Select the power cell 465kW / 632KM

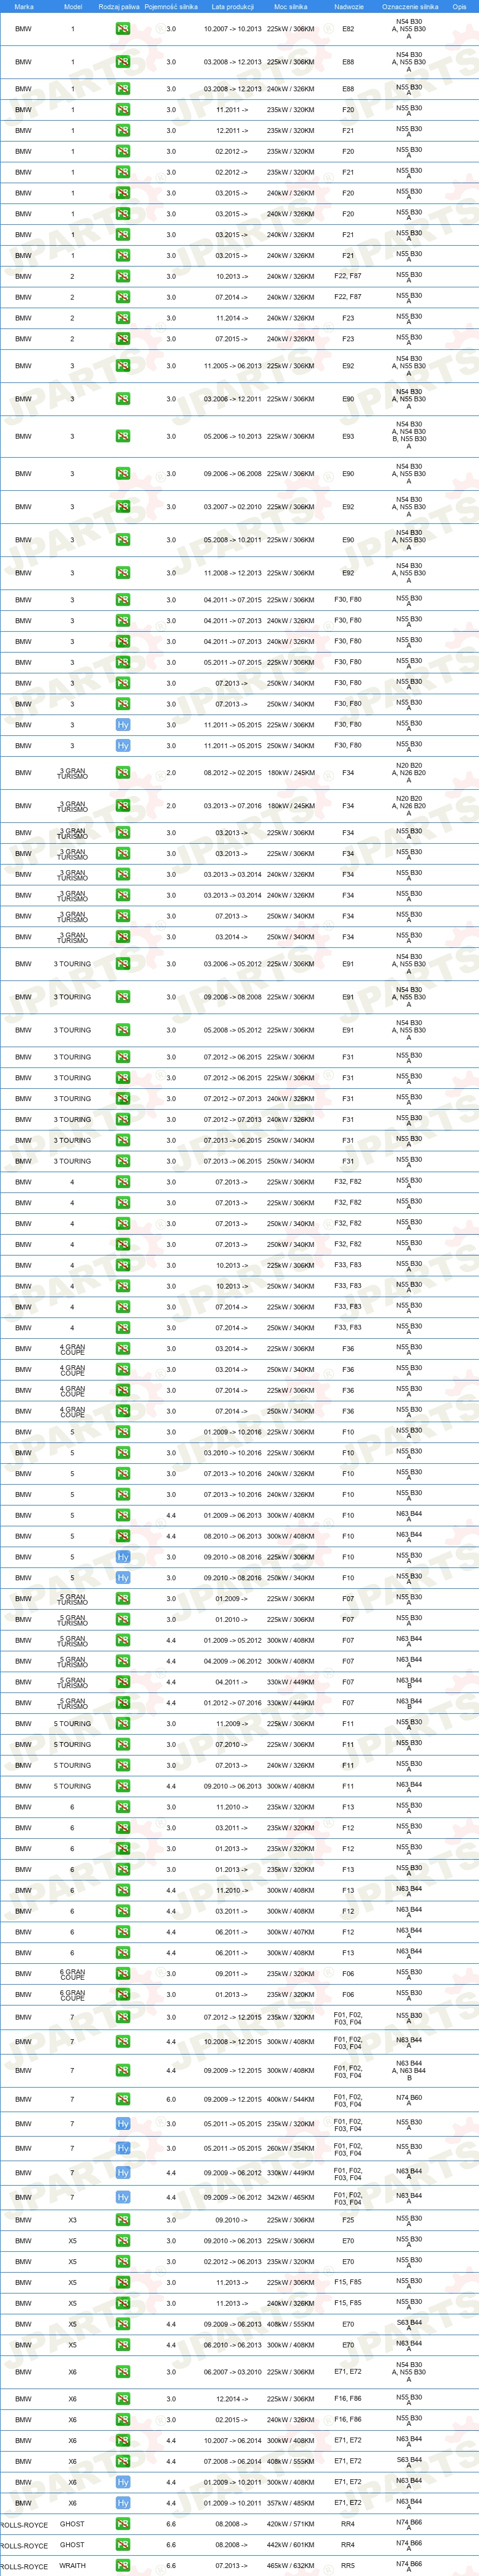click(x=290, y=2566)
